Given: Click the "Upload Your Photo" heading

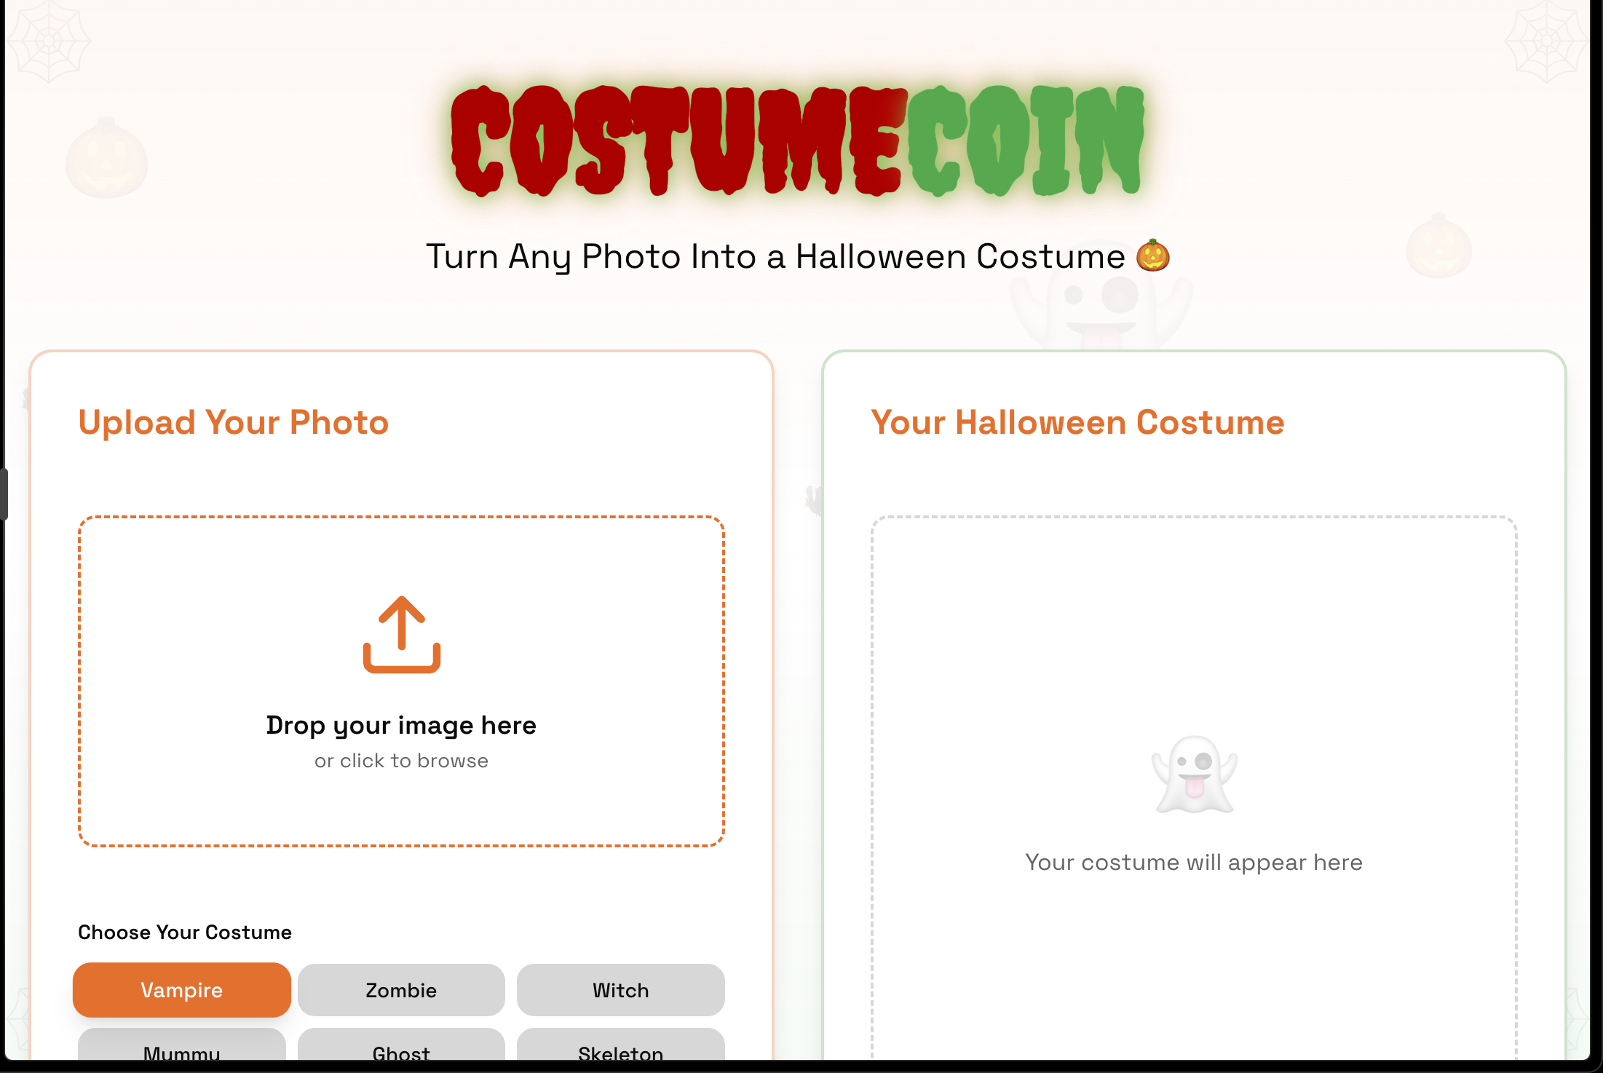Looking at the screenshot, I should point(234,422).
